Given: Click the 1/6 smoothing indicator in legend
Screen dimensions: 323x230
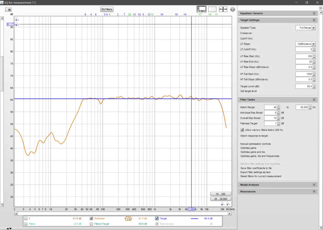Looking at the screenshot, I should tap(128, 219).
